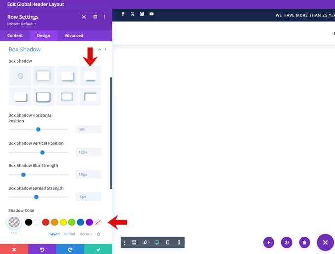
Task: Click the settings panel scrollbar
Action: coord(111,133)
